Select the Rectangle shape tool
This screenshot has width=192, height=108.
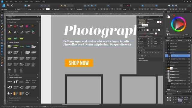(2, 46)
